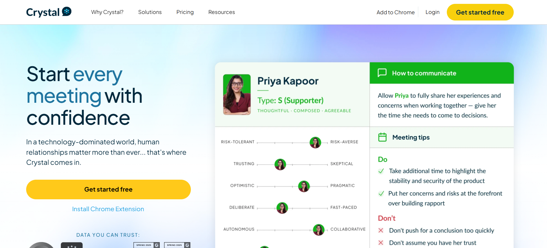The image size is (547, 248).
Task: Click the 'Don't' heading
Action: (x=386, y=218)
